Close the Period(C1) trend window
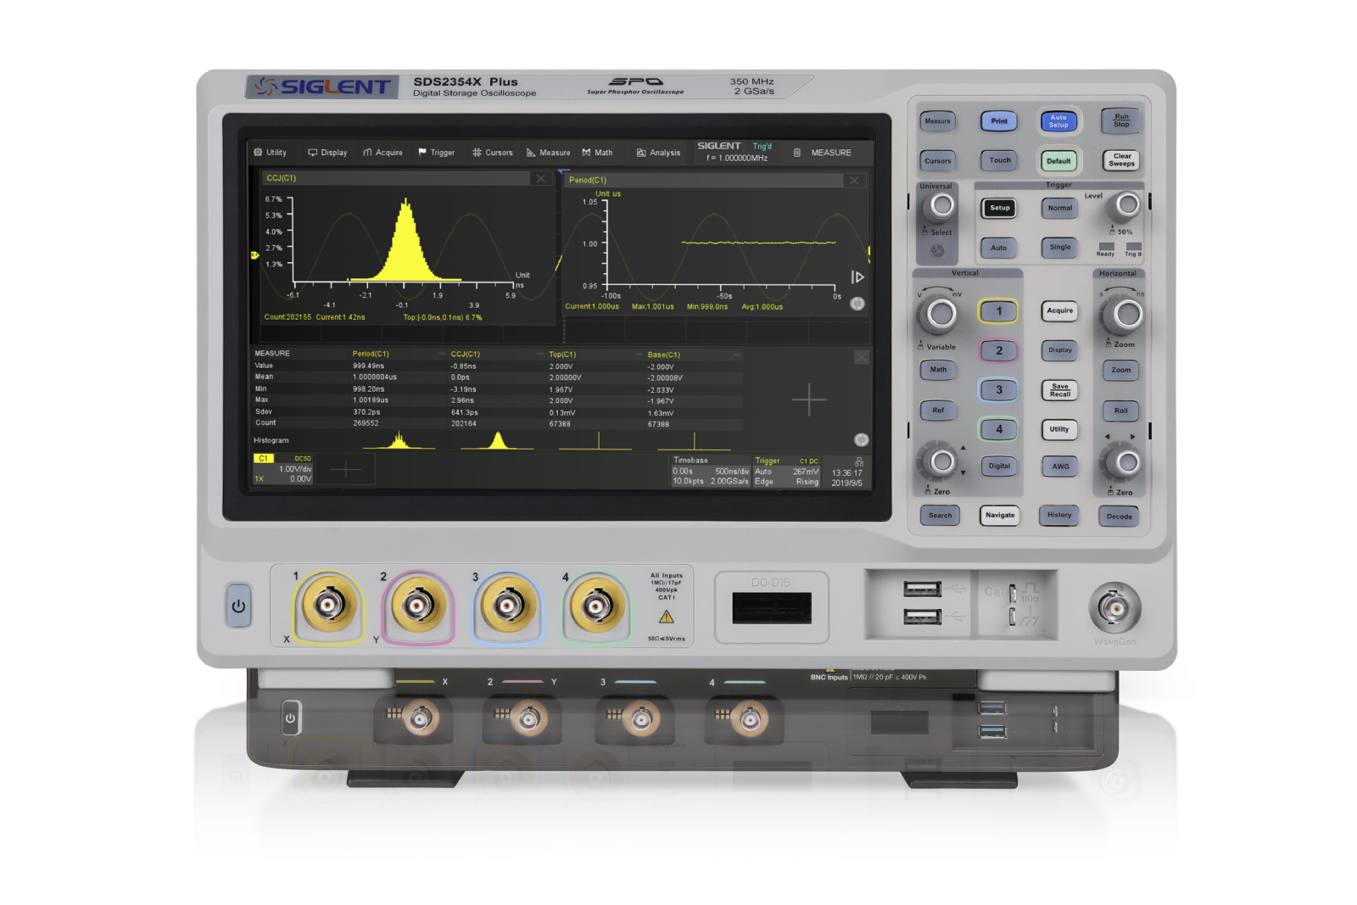 [854, 180]
